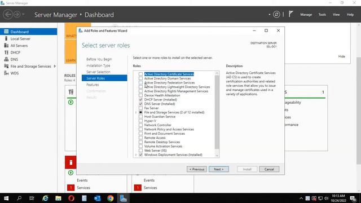This screenshot has height=203, width=361.
Task: Open File Explorer from the taskbar
Action: pyautogui.click(x=58, y=198)
